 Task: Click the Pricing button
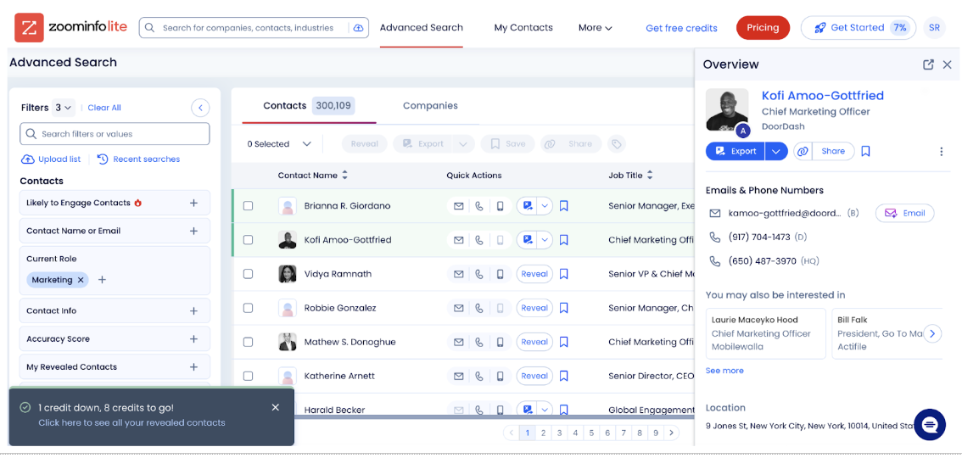[763, 28]
